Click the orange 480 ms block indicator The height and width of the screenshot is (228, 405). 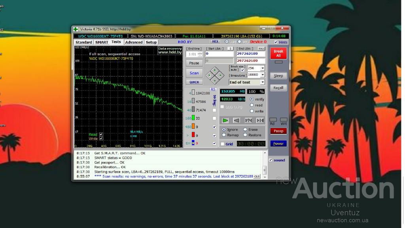click(193, 126)
